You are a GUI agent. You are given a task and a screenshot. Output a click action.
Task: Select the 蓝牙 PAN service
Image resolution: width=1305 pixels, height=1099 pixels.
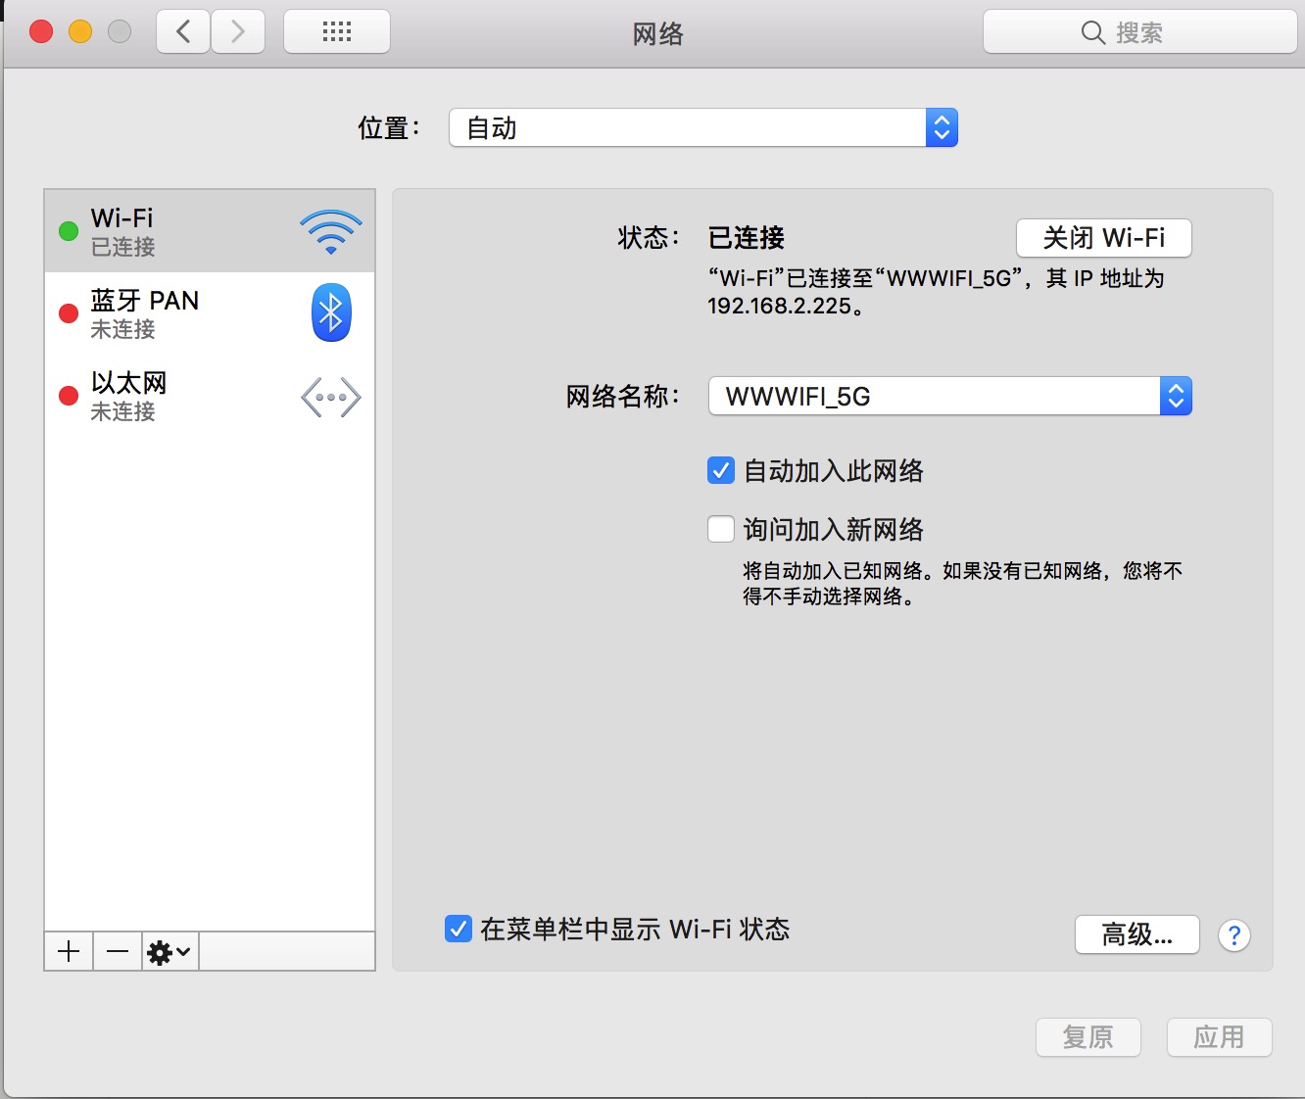(210, 313)
